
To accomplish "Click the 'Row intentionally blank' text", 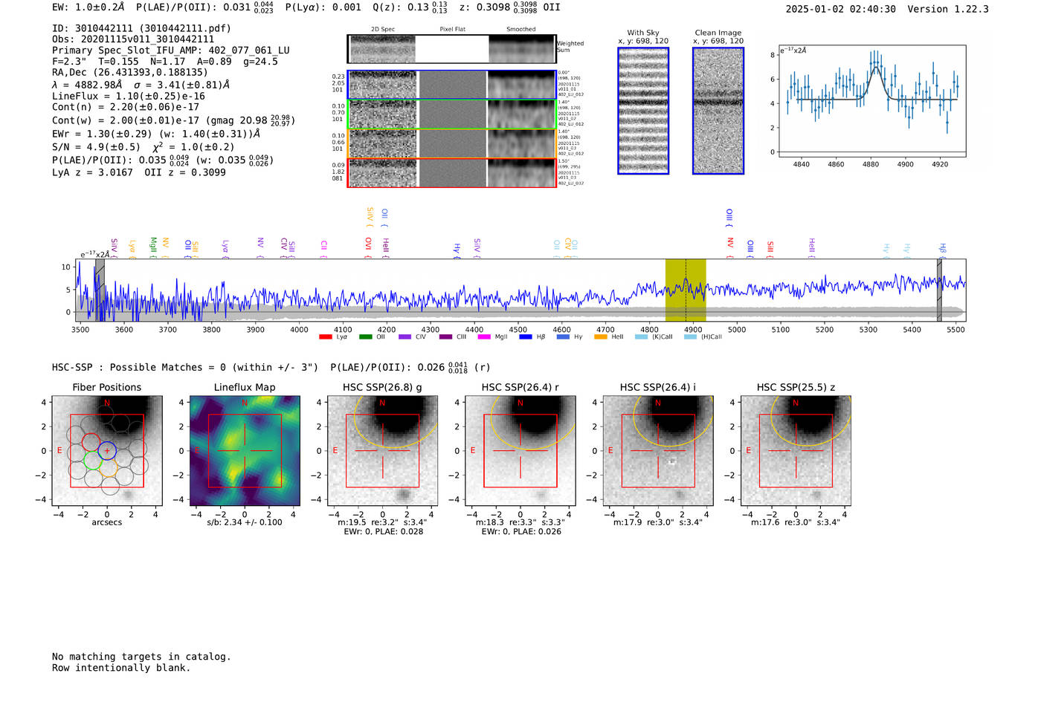I will click(121, 668).
